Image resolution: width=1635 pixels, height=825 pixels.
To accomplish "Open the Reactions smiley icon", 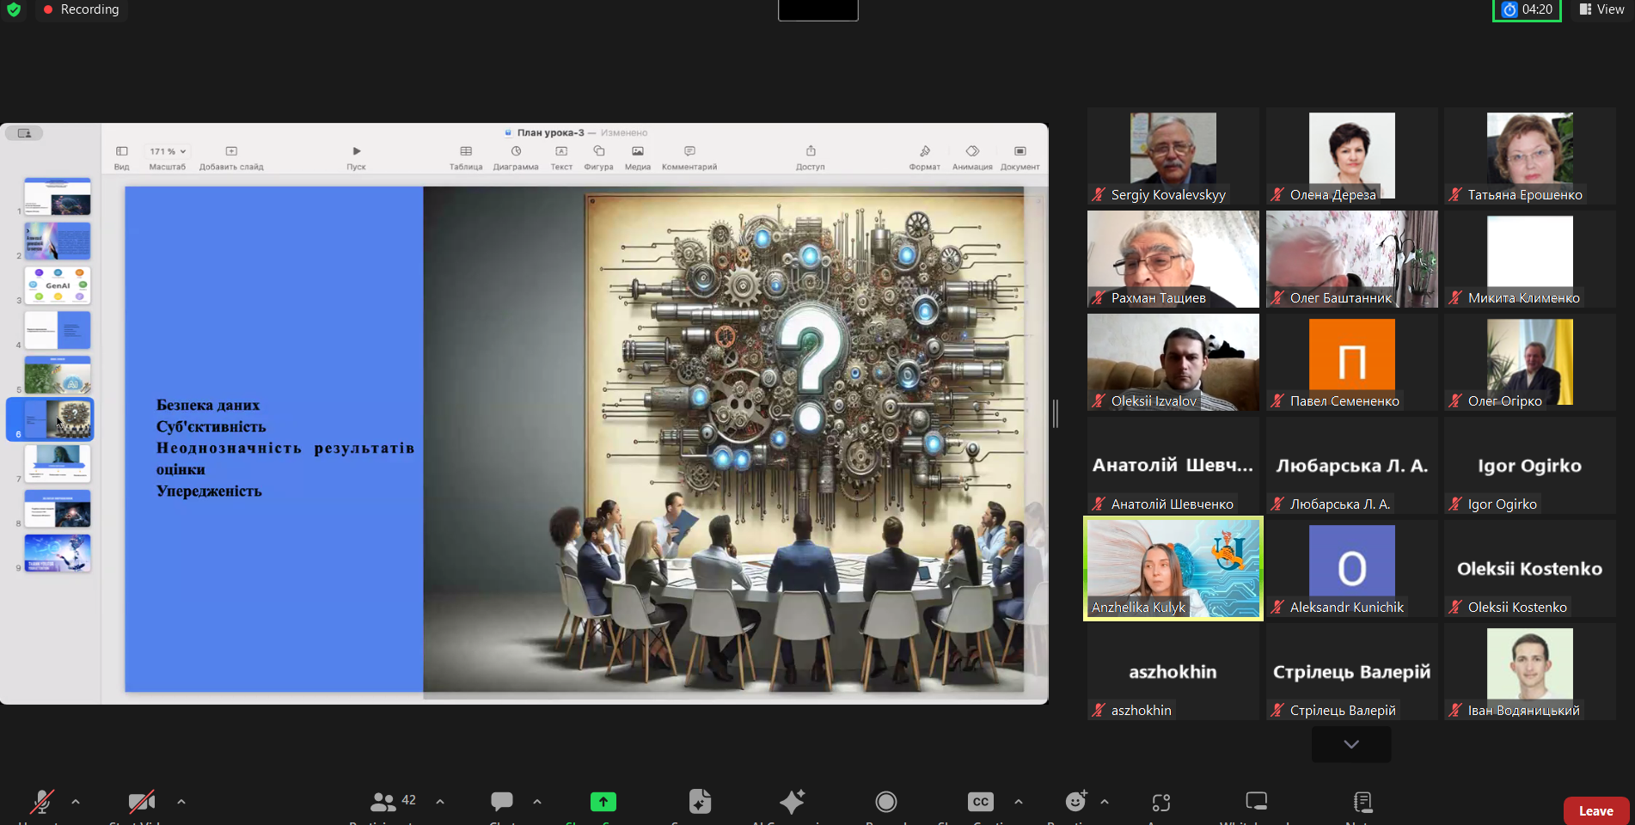I will click(x=1075, y=802).
